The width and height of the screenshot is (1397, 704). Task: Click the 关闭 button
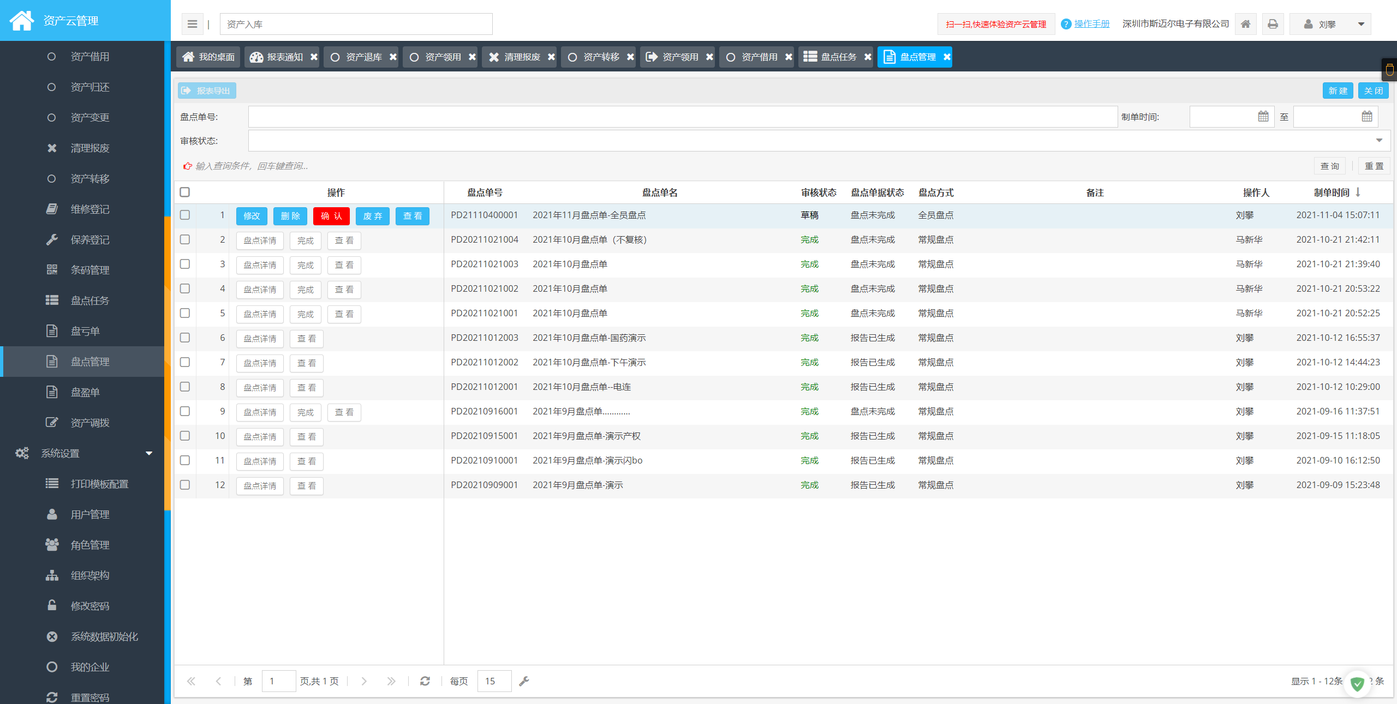pyautogui.click(x=1373, y=91)
